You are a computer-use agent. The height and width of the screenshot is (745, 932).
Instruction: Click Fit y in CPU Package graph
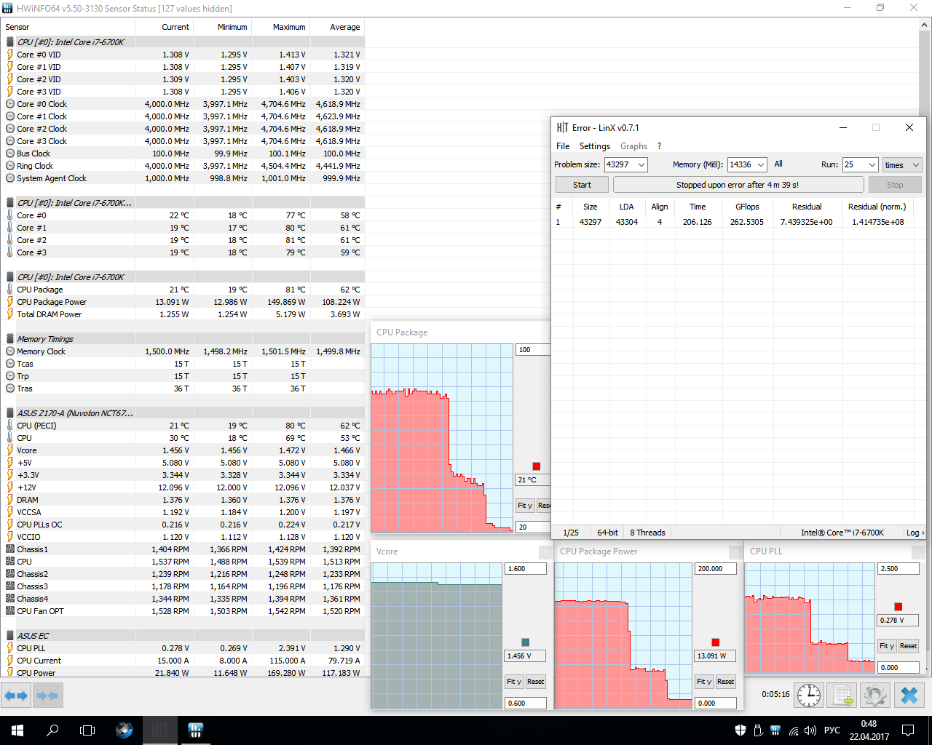coord(525,505)
